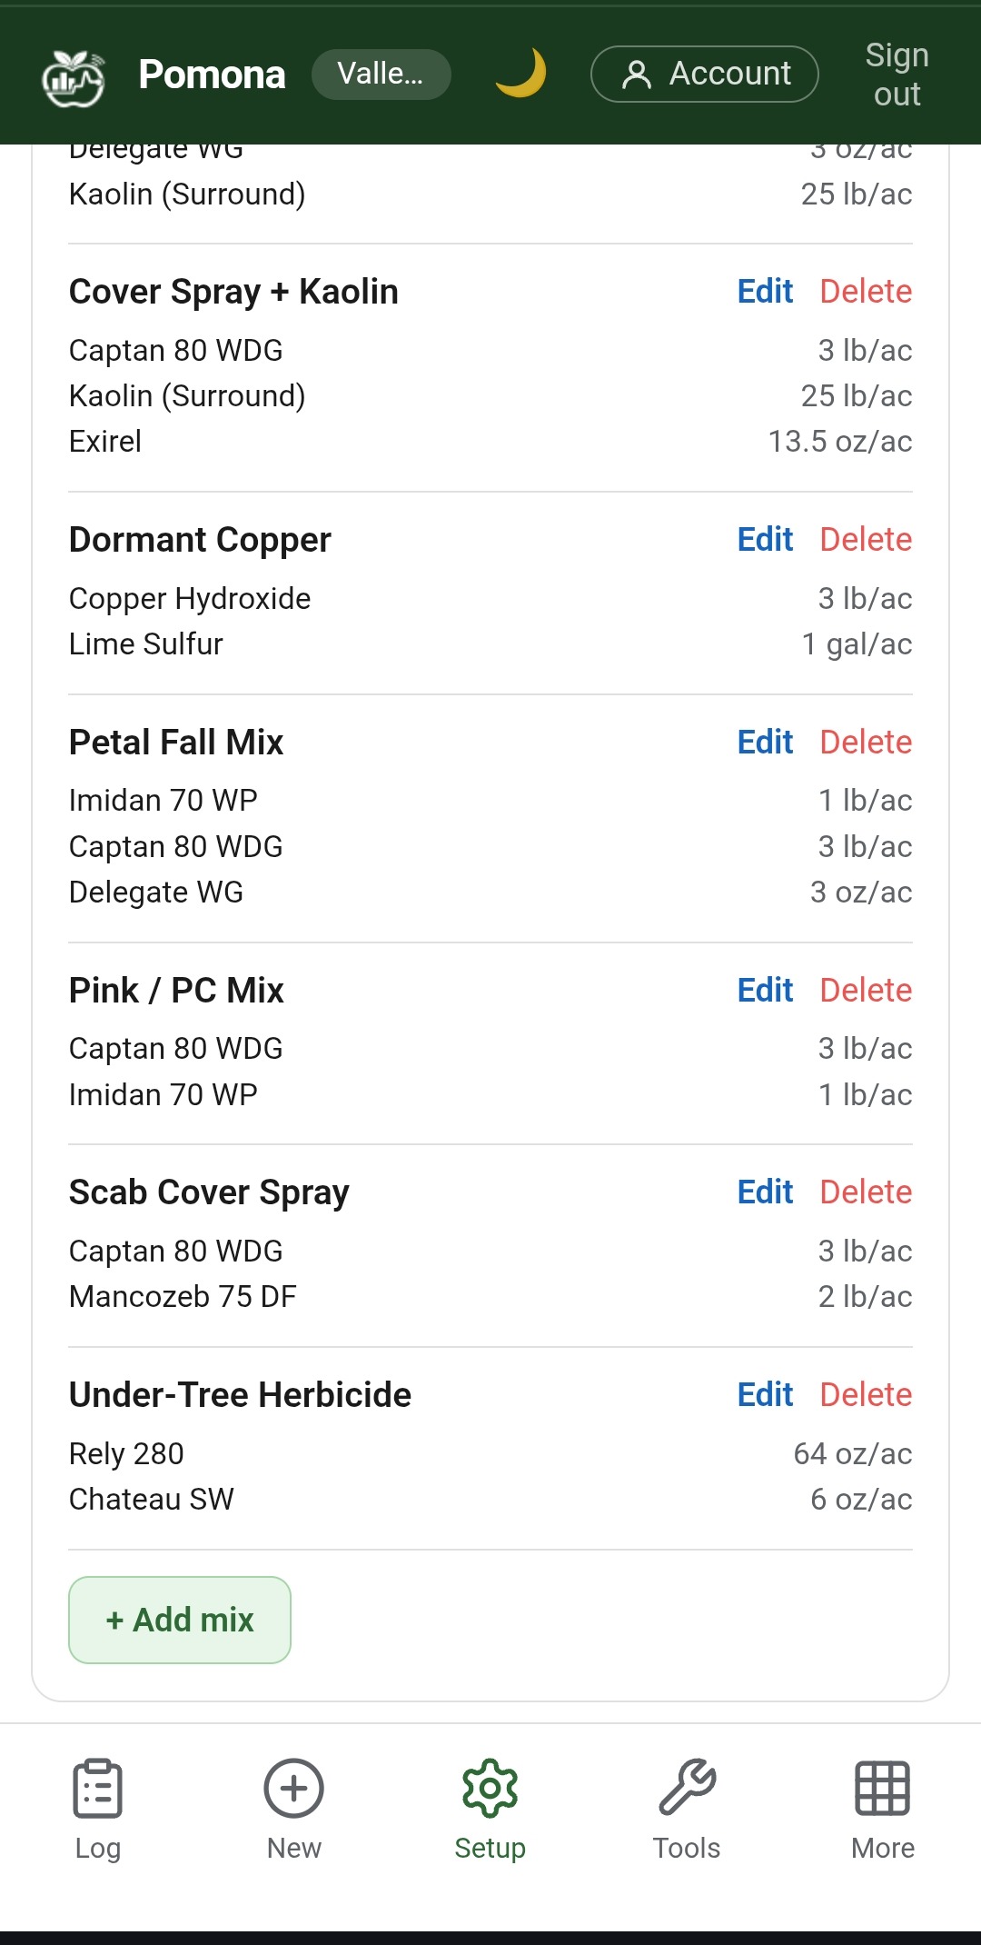Edit the Scab Cover Spray mix
The width and height of the screenshot is (981, 1945).
point(765,1192)
